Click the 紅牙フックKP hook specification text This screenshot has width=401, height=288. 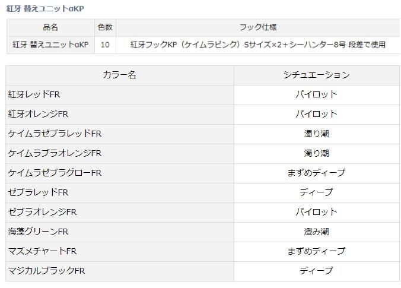[x=257, y=45]
